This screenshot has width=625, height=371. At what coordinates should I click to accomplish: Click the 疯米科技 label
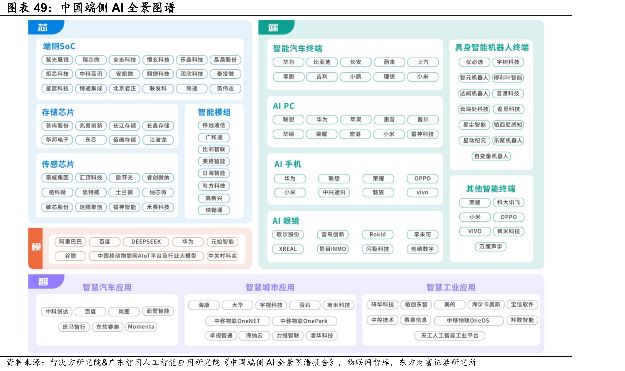(x=509, y=231)
